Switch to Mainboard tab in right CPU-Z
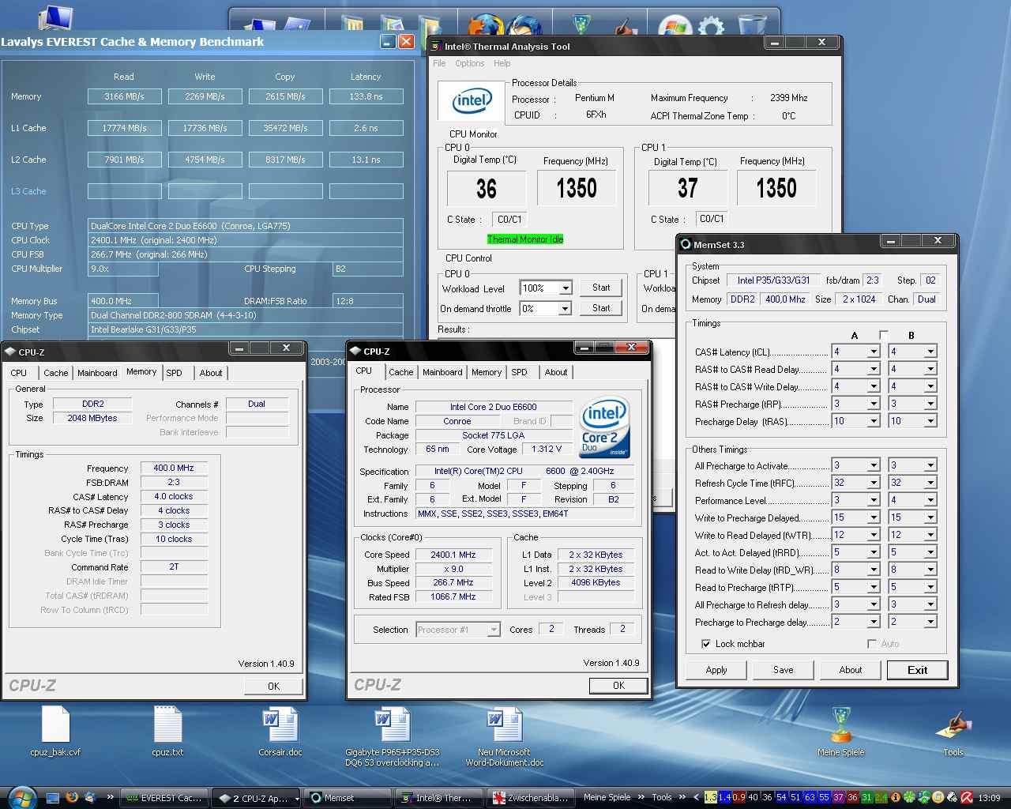 pos(442,372)
